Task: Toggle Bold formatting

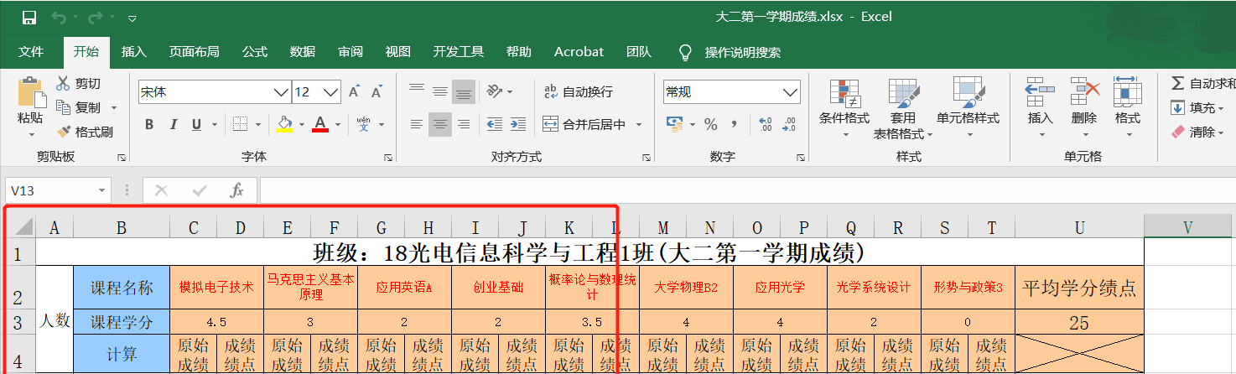Action: point(149,124)
